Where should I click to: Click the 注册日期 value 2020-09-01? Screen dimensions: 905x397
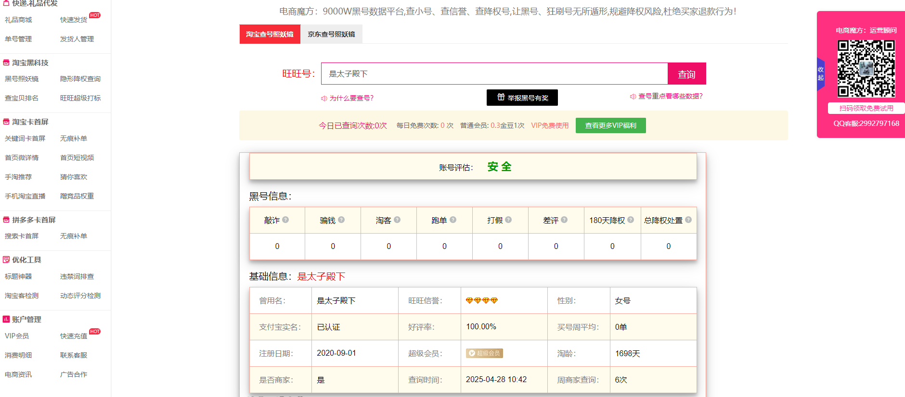click(x=336, y=353)
